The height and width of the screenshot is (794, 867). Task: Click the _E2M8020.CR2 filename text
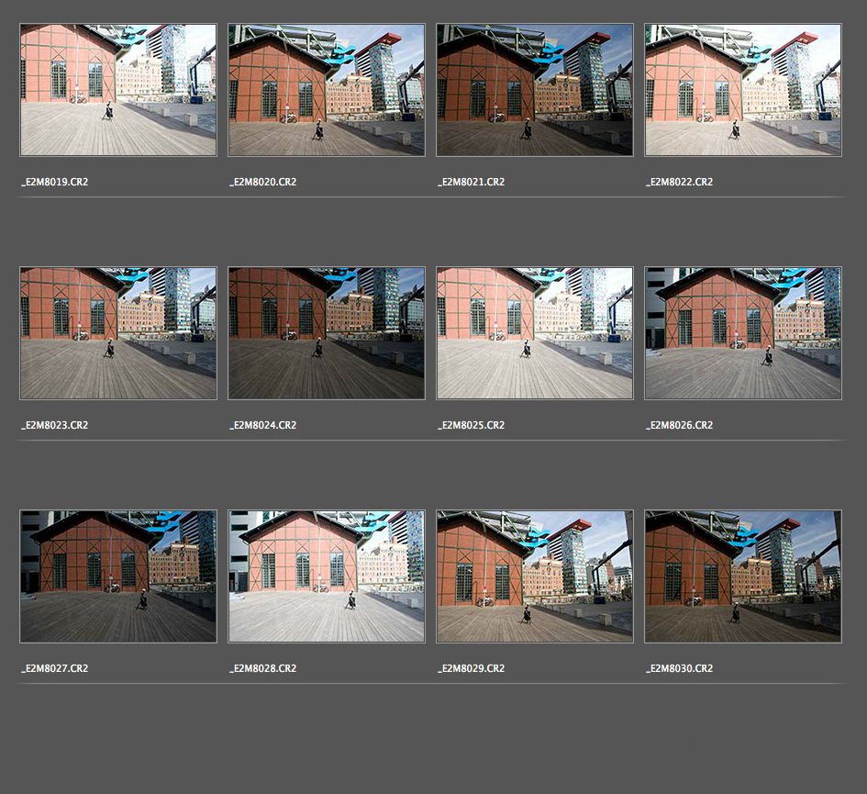coord(263,182)
